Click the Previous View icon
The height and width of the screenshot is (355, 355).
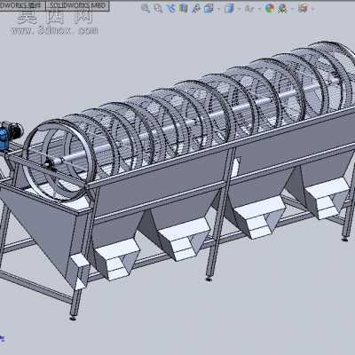click(x=171, y=8)
